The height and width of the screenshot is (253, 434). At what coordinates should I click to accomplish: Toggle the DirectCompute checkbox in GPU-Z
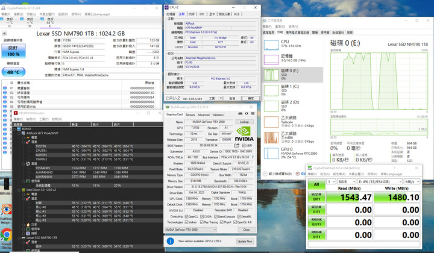point(216,216)
